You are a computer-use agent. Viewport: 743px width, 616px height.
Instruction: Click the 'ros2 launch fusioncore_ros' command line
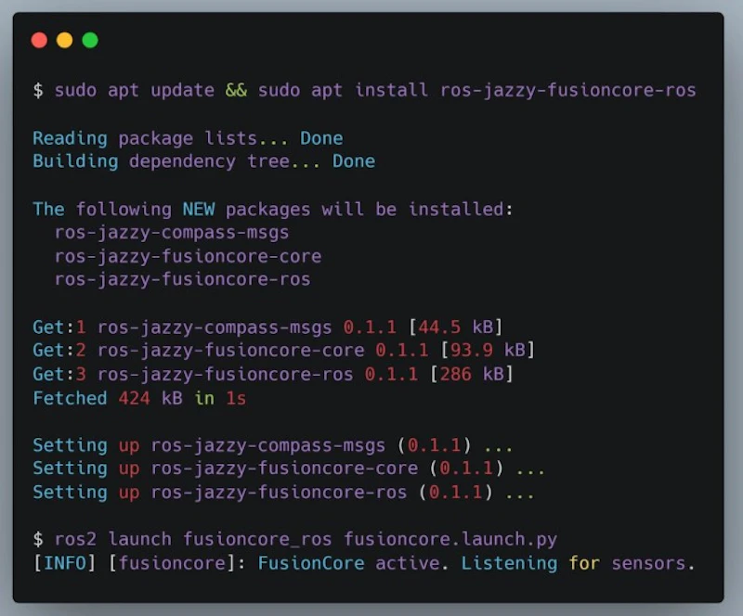[294, 539]
